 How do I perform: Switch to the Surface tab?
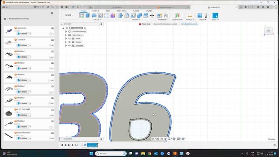click(x=96, y=11)
